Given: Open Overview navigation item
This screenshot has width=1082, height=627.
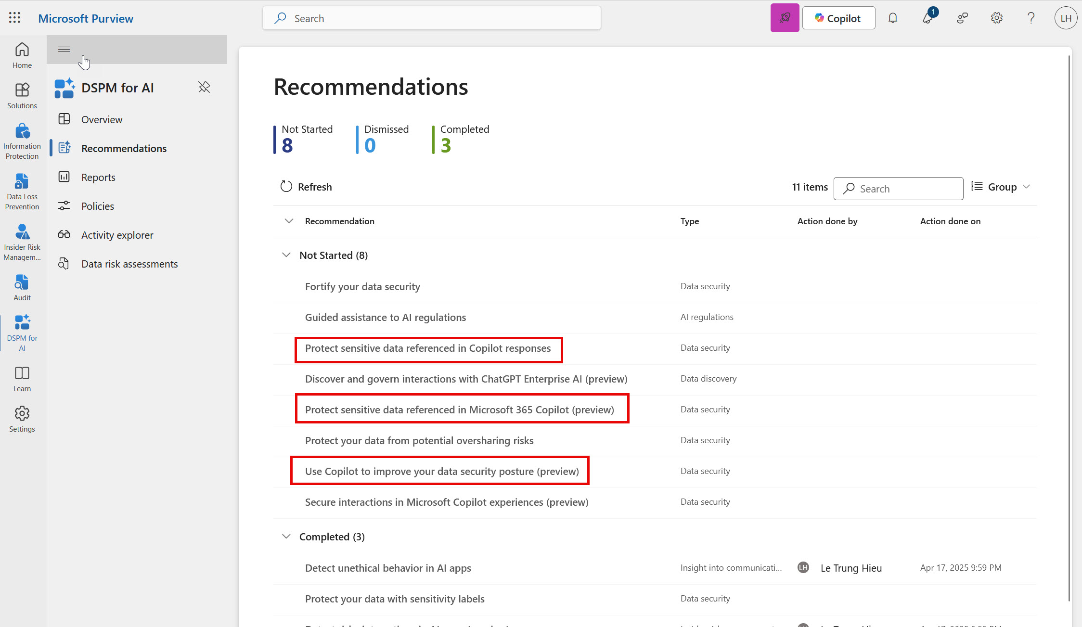Looking at the screenshot, I should pos(102,119).
